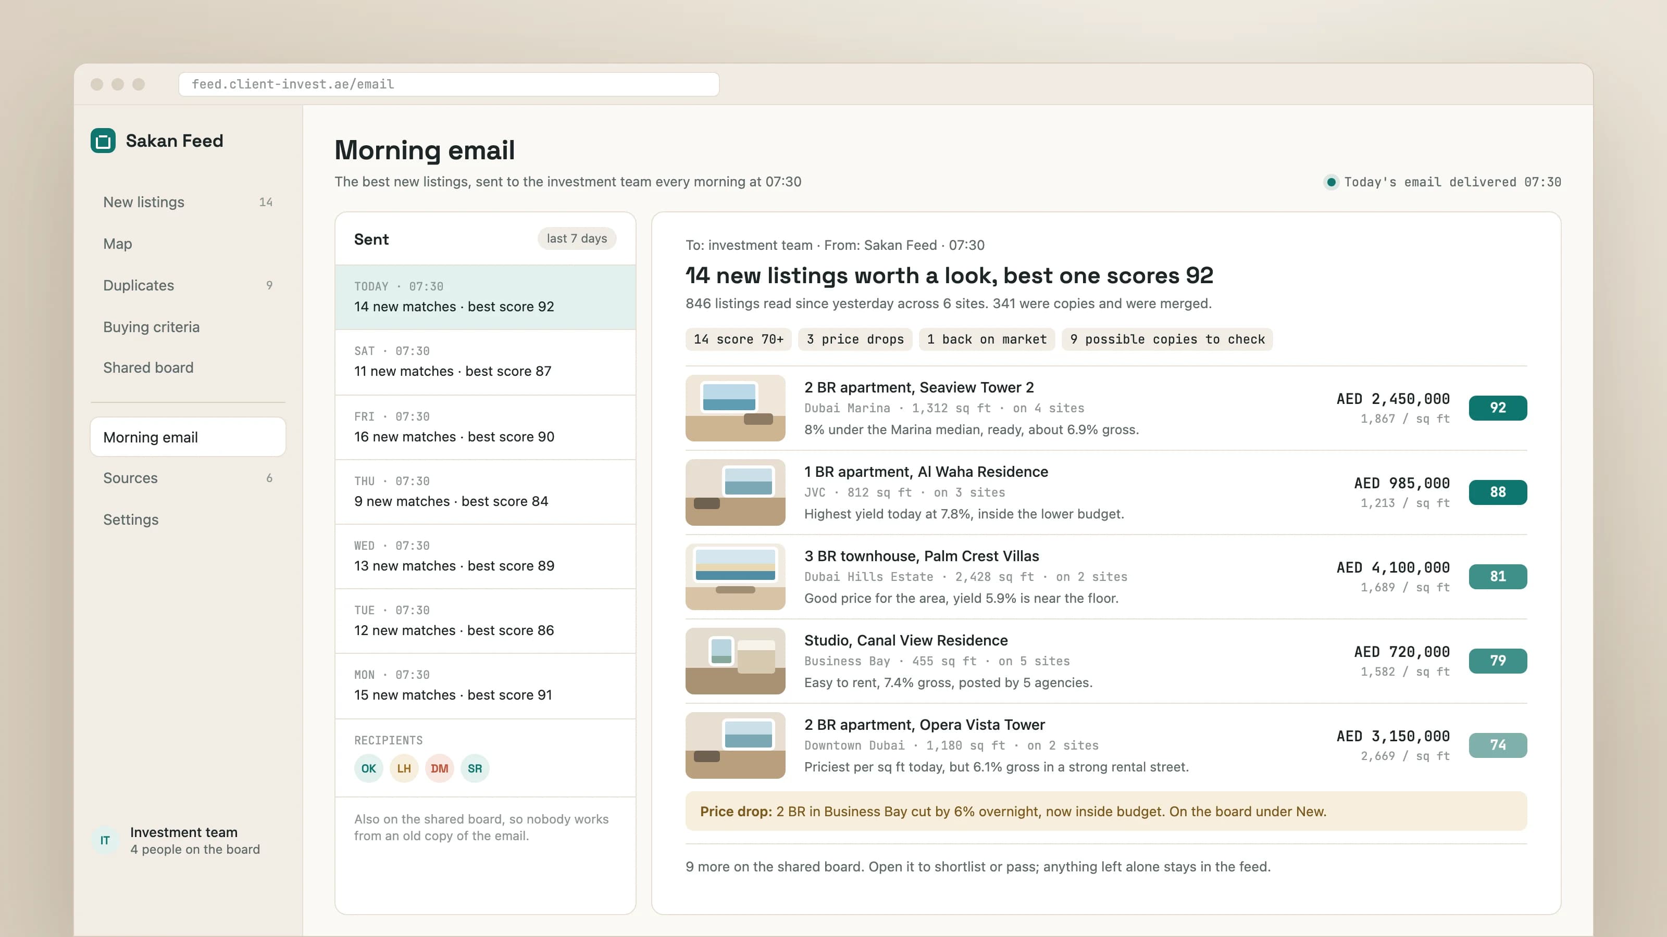Open the Studio, Canal View Residence title
Viewport: 1667px width, 937px height.
[x=906, y=640]
